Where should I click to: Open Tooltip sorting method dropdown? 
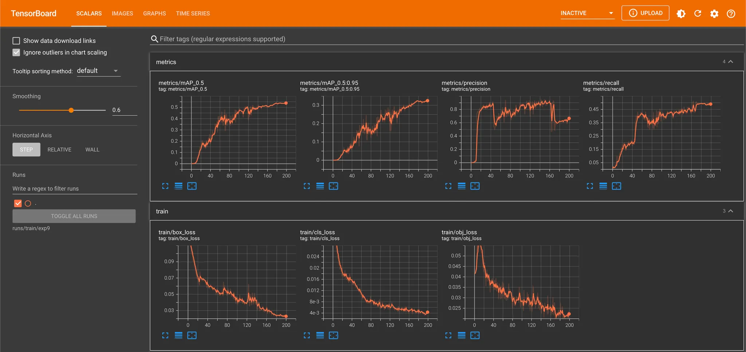pos(98,71)
